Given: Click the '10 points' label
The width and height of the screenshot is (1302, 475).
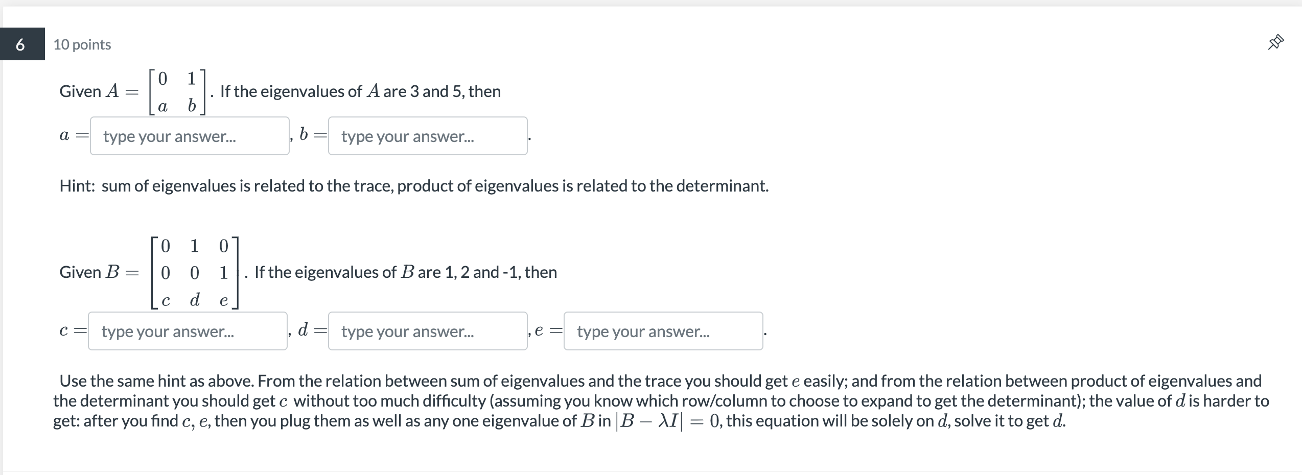Looking at the screenshot, I should (x=81, y=44).
